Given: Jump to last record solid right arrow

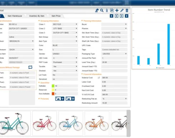Looking at the screenshot, I should click(126, 16).
